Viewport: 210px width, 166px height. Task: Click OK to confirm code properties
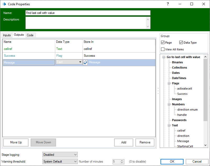(x=172, y=162)
